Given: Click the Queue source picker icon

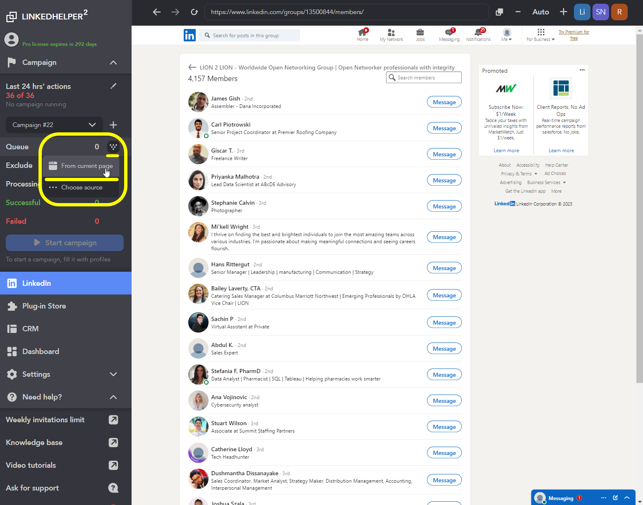Looking at the screenshot, I should pyautogui.click(x=113, y=147).
